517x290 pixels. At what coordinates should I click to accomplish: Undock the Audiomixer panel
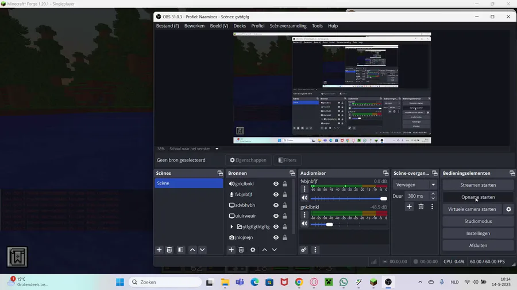coord(385,173)
